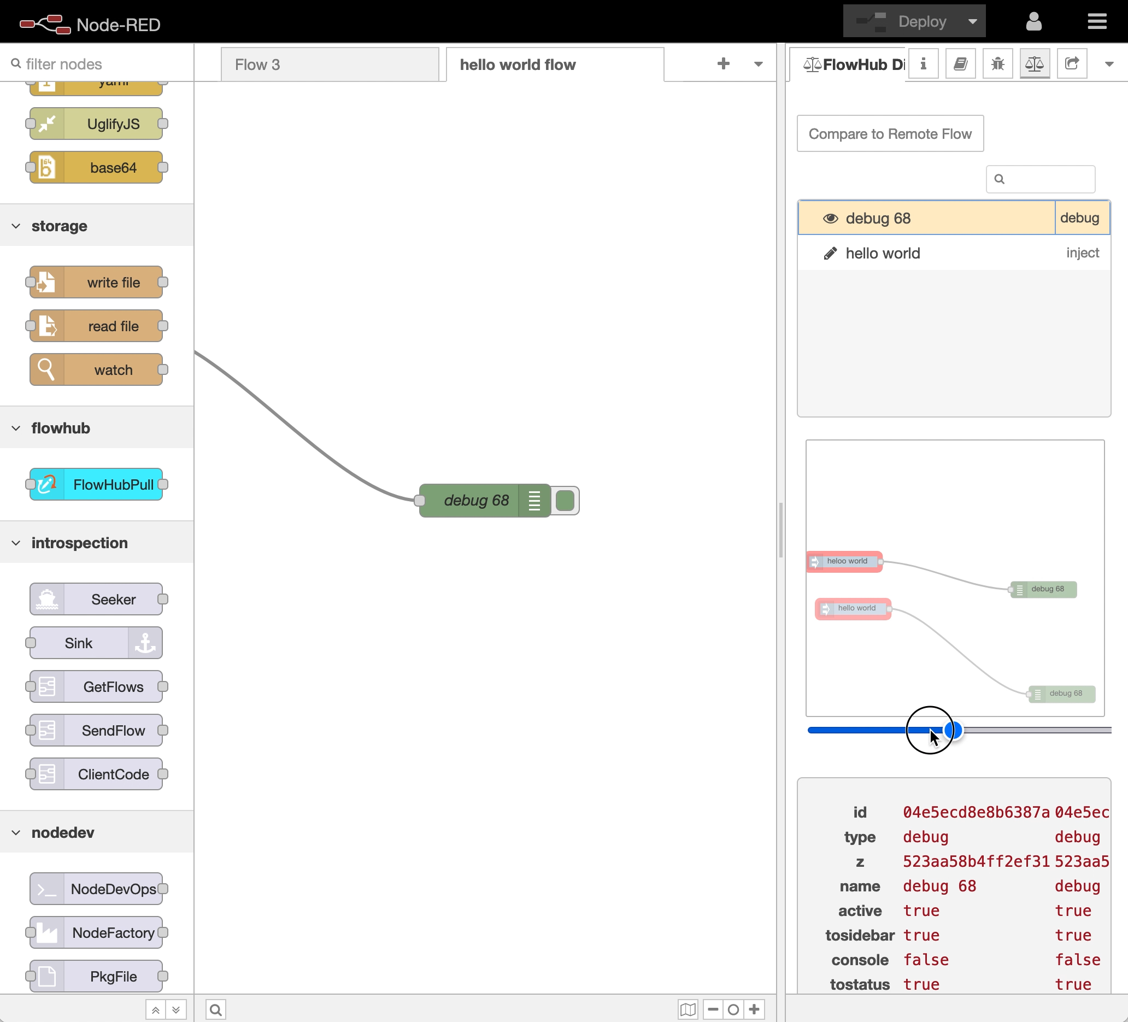Open the help book sidebar tab
Screen dimensions: 1128x1022
960,64
